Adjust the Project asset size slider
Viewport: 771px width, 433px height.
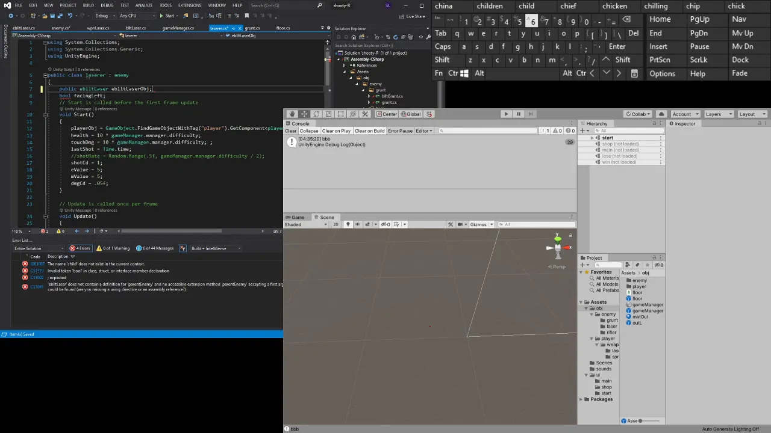pos(651,421)
